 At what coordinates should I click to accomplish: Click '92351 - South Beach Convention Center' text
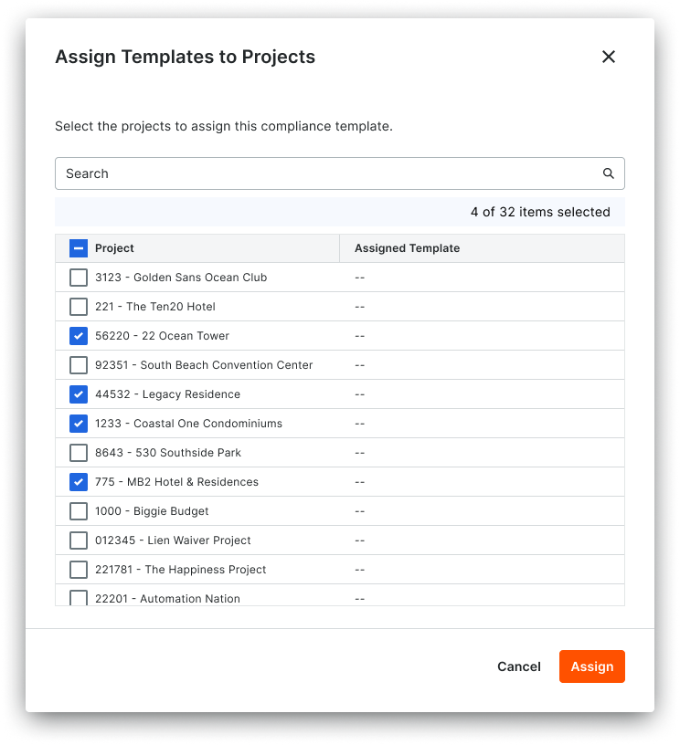coord(204,365)
